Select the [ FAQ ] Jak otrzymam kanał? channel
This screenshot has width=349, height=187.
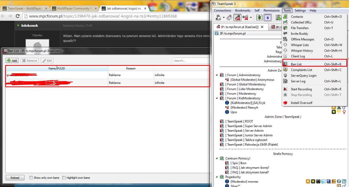click(x=250, y=172)
